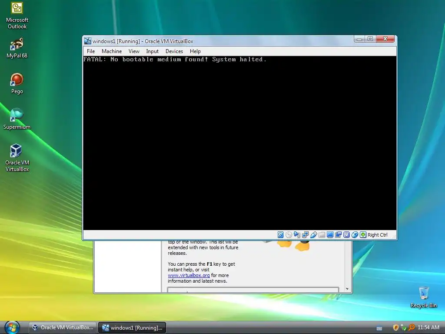Click the FATAL no bootable medium message

[175, 59]
